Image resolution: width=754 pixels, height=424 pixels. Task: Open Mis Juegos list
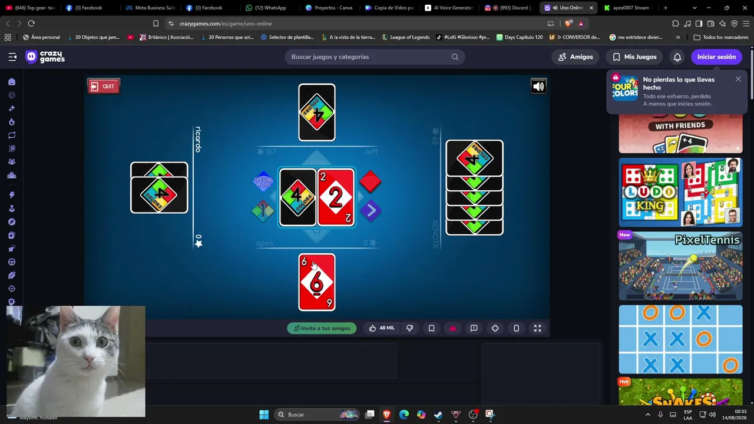tap(634, 57)
